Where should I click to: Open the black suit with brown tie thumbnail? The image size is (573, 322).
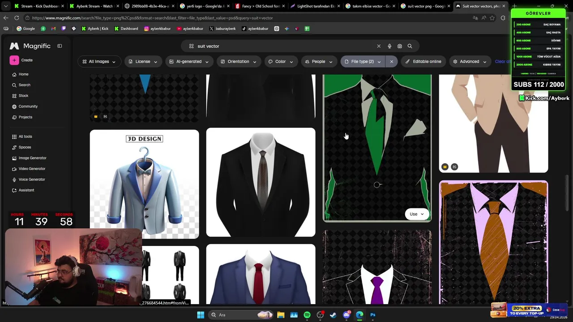click(261, 182)
